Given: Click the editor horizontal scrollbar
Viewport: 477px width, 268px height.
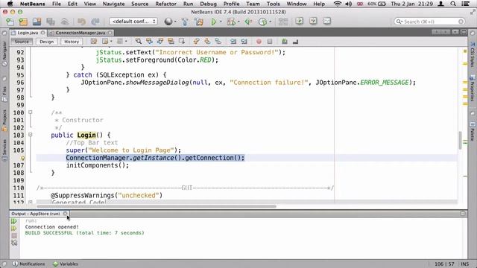Looking at the screenshot, I should pos(157,206).
